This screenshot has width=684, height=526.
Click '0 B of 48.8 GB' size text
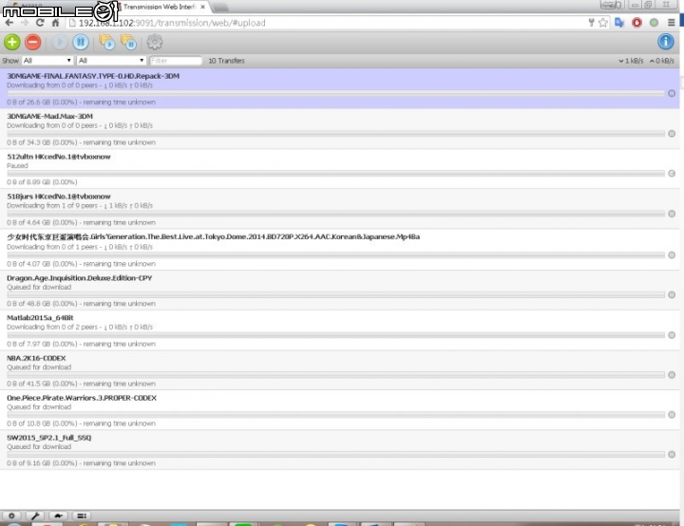click(42, 304)
